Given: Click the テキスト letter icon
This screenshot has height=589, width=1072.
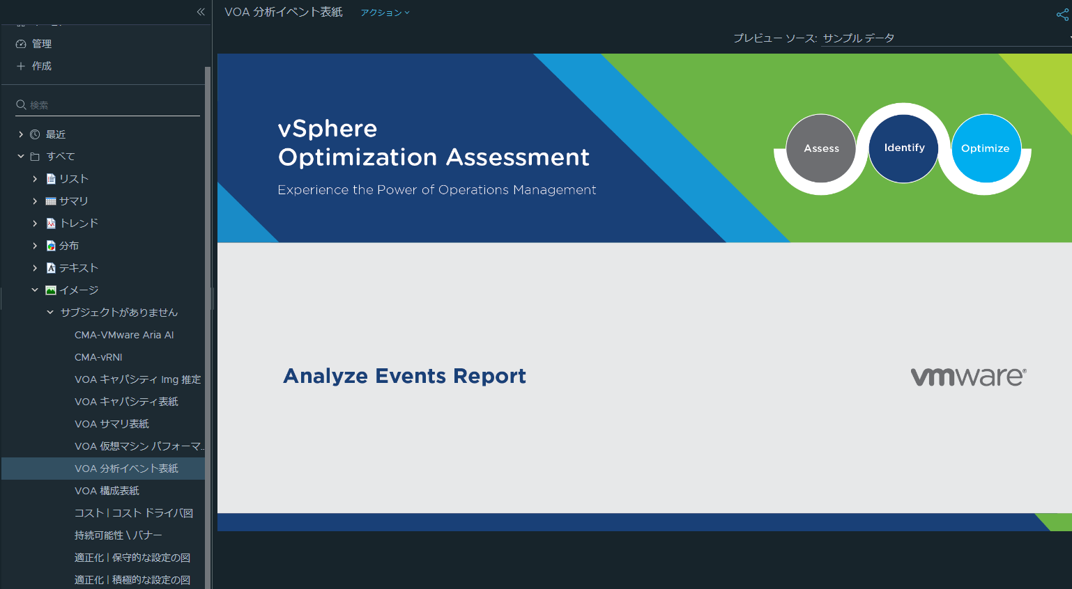Looking at the screenshot, I should click(x=51, y=268).
